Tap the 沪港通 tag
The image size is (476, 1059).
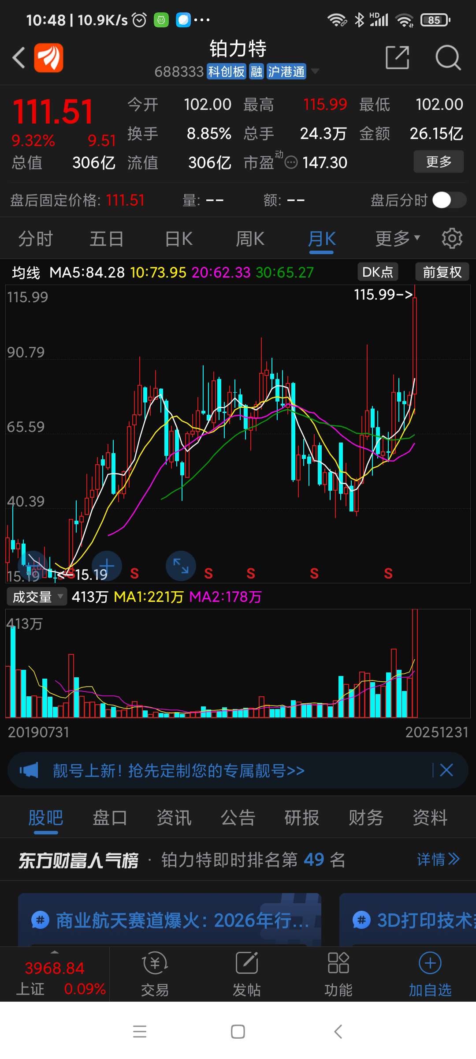(286, 71)
